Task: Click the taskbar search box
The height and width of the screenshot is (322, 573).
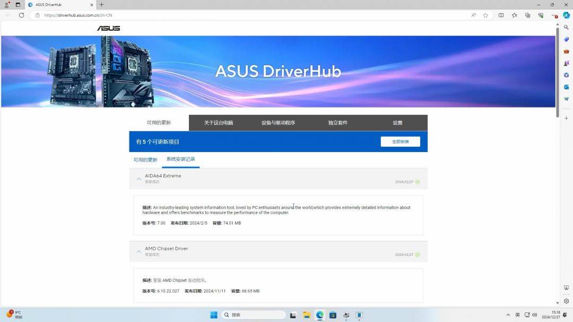Action: (254, 315)
